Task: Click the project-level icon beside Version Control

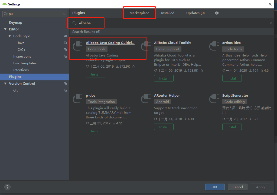Action: pos(65,83)
